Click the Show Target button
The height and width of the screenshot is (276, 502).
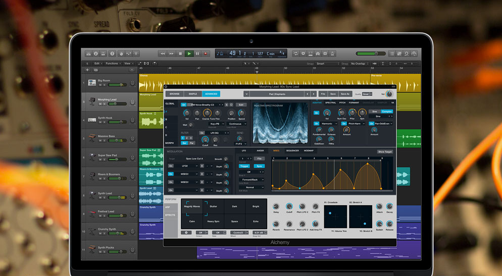point(385,151)
